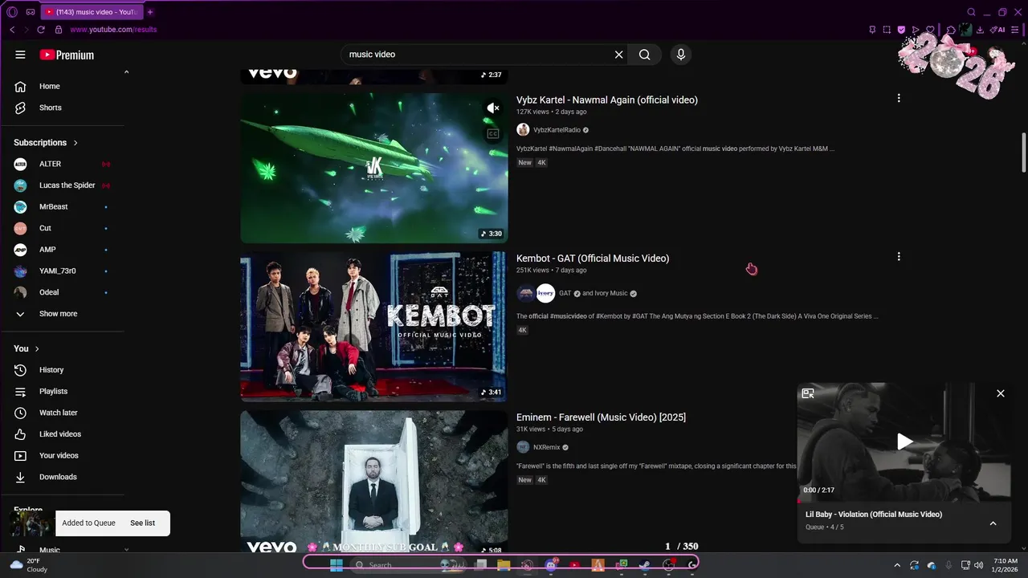Open browser tab search magnifier
The width and height of the screenshot is (1028, 578).
tap(971, 12)
